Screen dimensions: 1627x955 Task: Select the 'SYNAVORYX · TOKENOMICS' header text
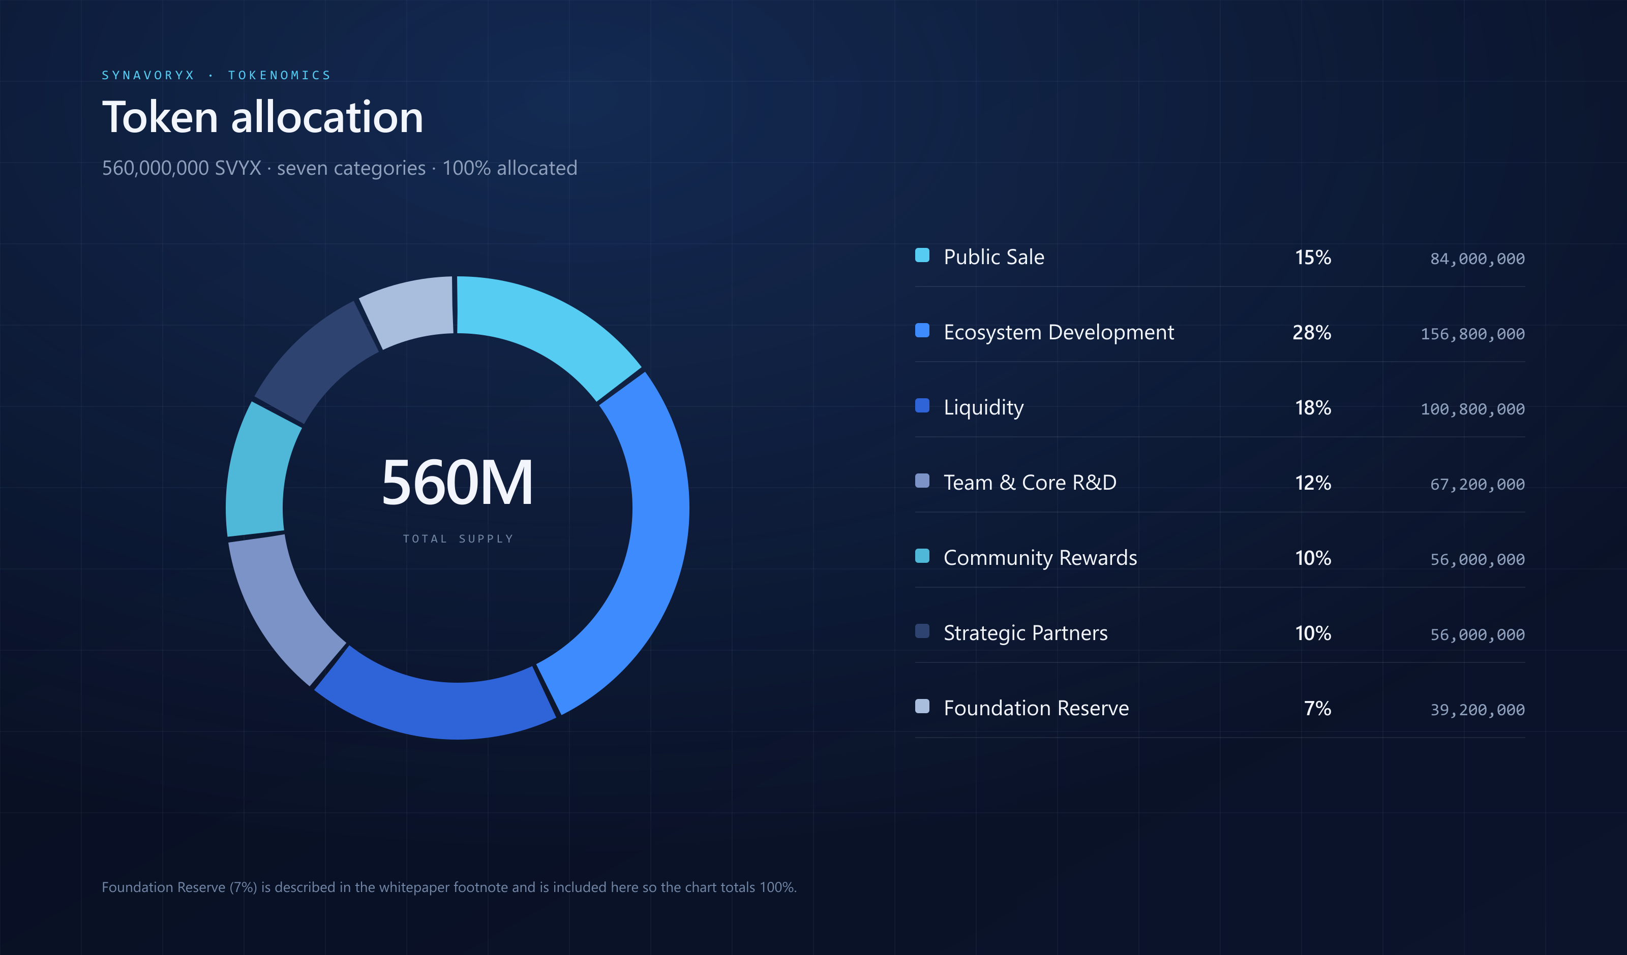pyautogui.click(x=216, y=76)
